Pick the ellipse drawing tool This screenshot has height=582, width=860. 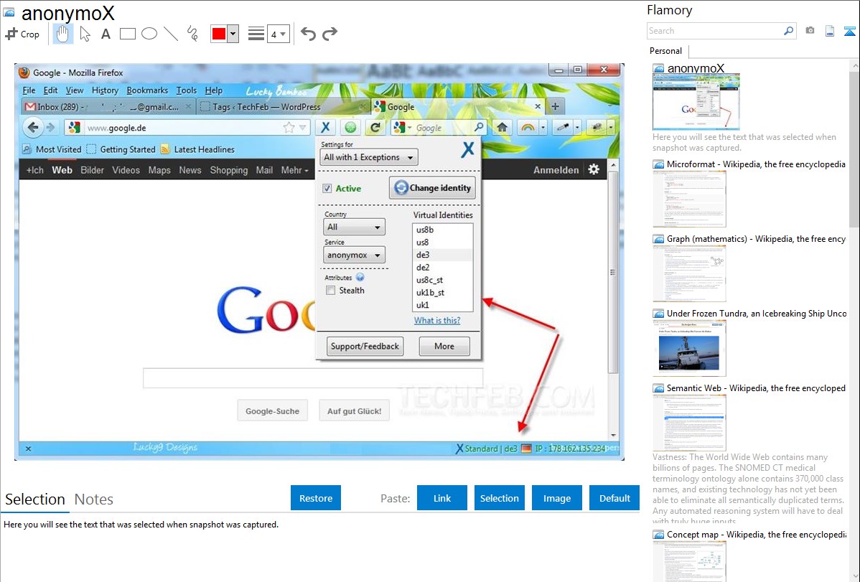[149, 34]
